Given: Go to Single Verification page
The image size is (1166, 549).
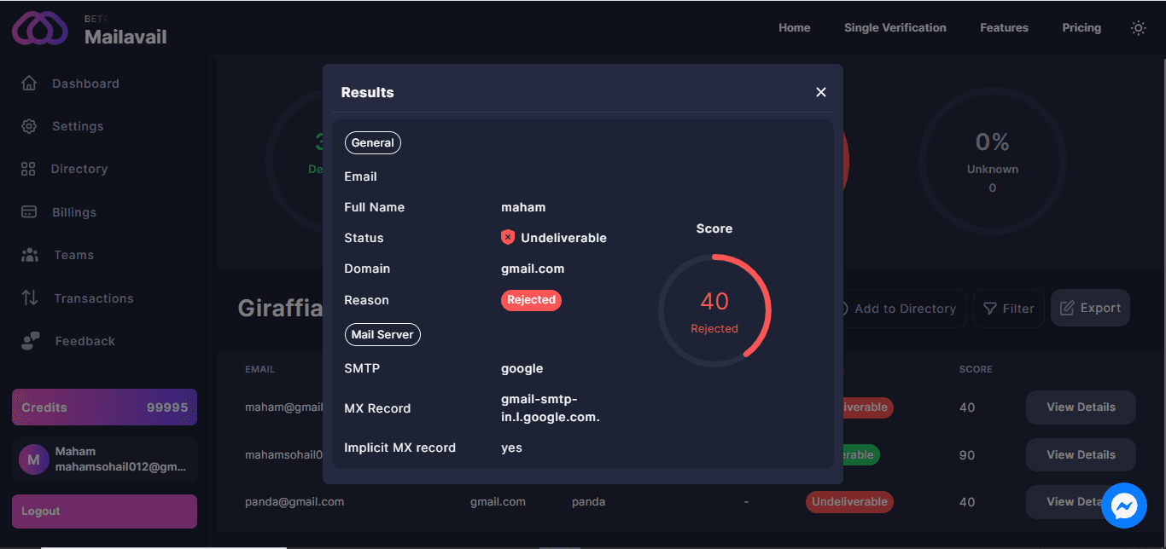Looking at the screenshot, I should pos(895,28).
